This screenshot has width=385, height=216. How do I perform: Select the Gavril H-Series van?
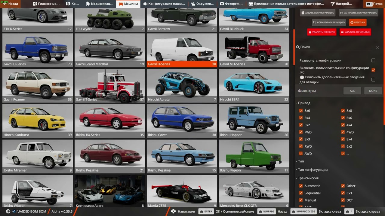[x=182, y=50]
